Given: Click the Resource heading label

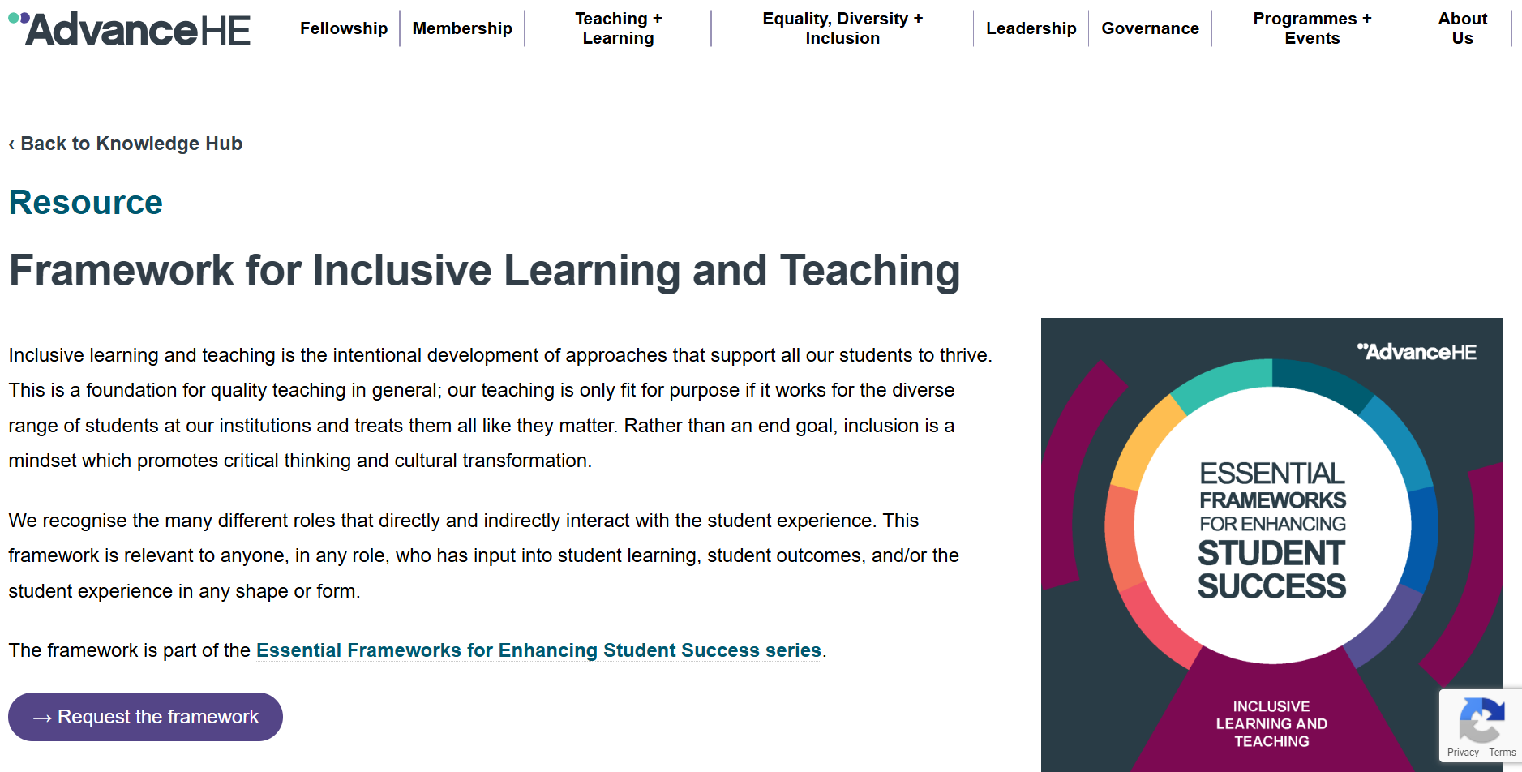Looking at the screenshot, I should point(84,202).
